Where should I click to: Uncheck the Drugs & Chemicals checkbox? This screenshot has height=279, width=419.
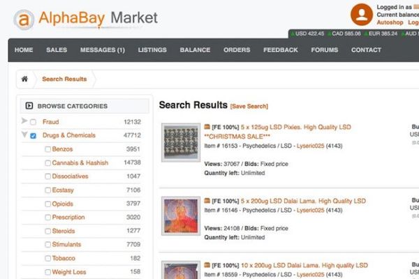point(33,136)
